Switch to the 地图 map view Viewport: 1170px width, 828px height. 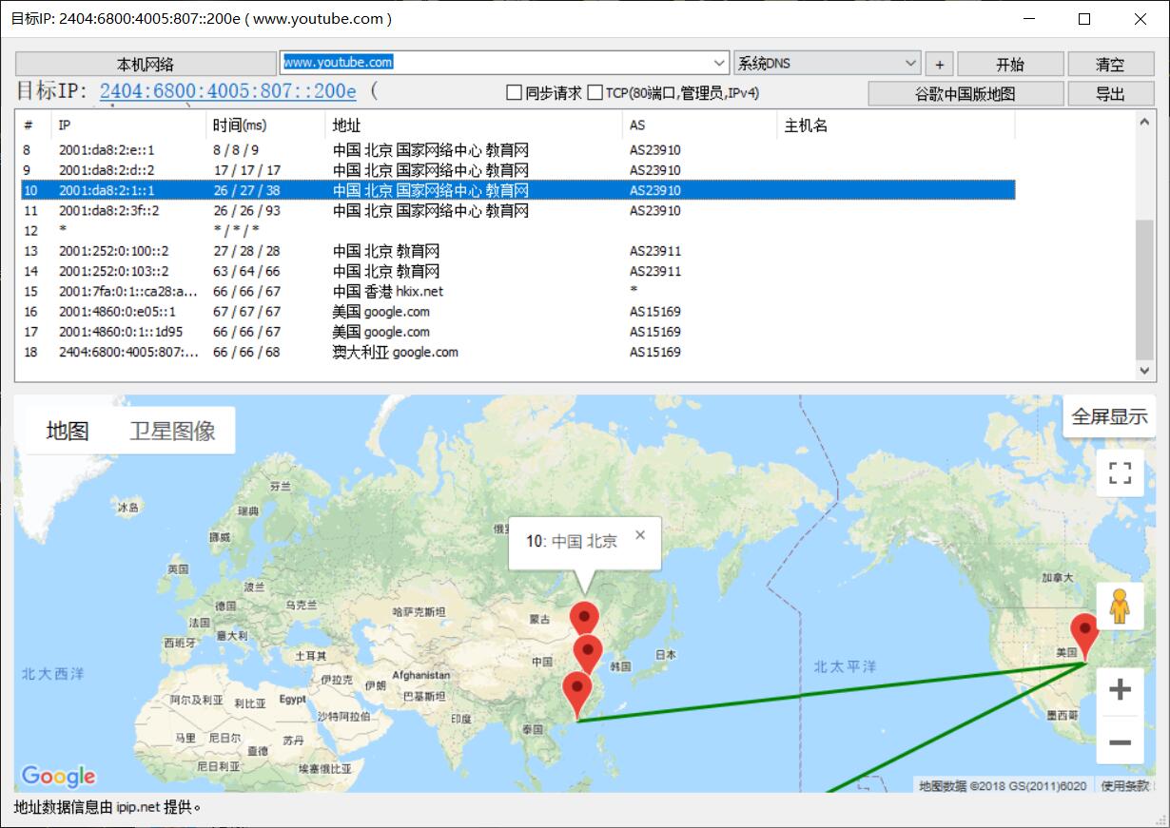68,431
